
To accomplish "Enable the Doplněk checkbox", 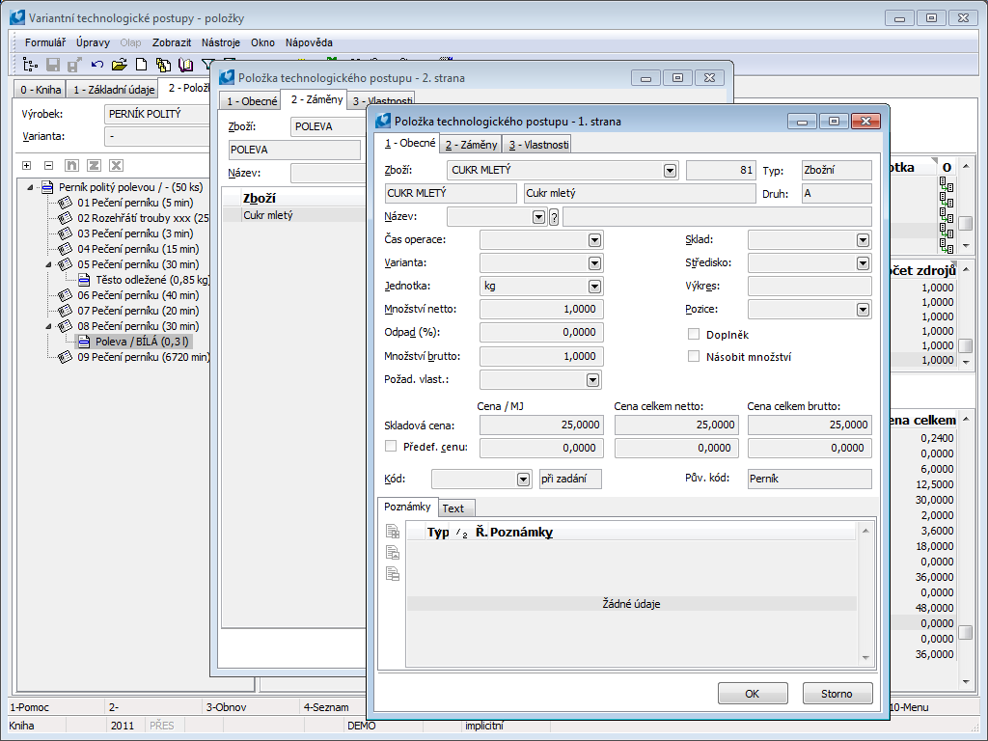I will [694, 335].
